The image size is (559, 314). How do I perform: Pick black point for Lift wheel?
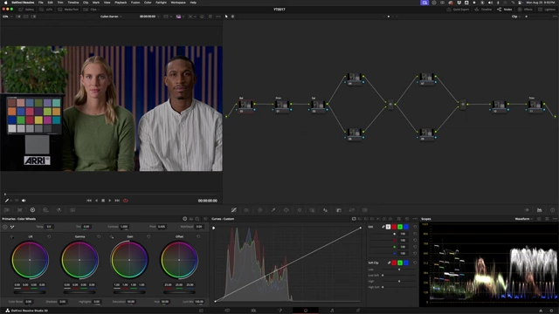point(11,236)
